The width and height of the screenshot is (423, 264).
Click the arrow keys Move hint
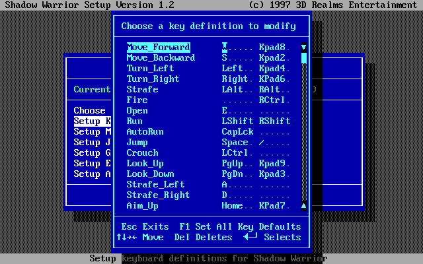tap(140, 238)
